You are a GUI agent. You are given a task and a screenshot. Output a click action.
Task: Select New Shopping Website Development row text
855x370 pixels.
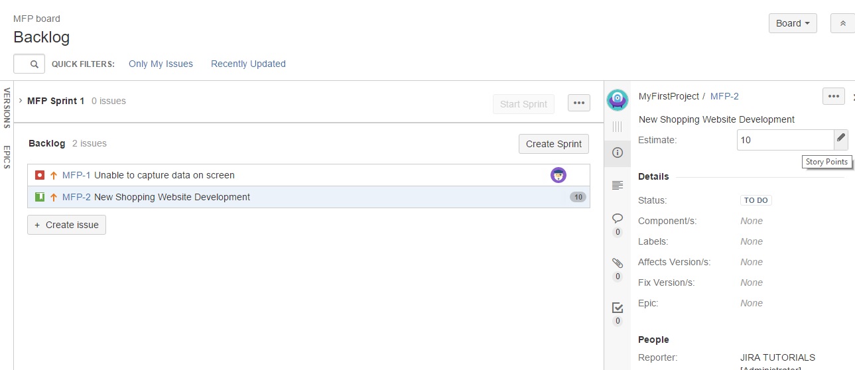172,197
